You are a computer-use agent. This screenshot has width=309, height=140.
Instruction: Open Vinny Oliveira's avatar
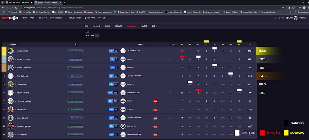coord(11,118)
